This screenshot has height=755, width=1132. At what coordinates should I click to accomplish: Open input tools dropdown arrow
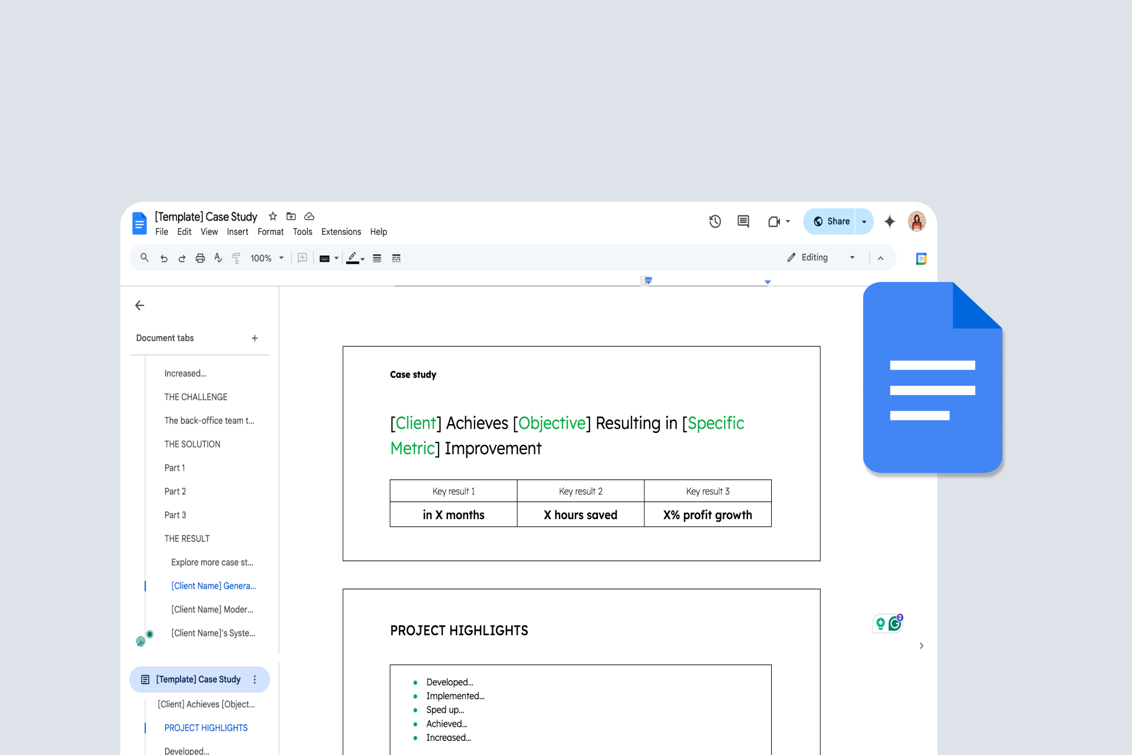337,258
